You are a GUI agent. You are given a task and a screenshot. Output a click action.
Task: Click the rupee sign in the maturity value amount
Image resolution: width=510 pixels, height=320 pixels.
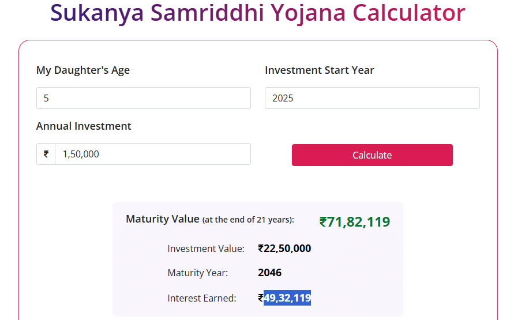(x=323, y=223)
